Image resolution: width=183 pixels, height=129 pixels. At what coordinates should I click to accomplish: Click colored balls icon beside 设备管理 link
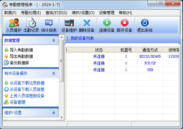6,102
